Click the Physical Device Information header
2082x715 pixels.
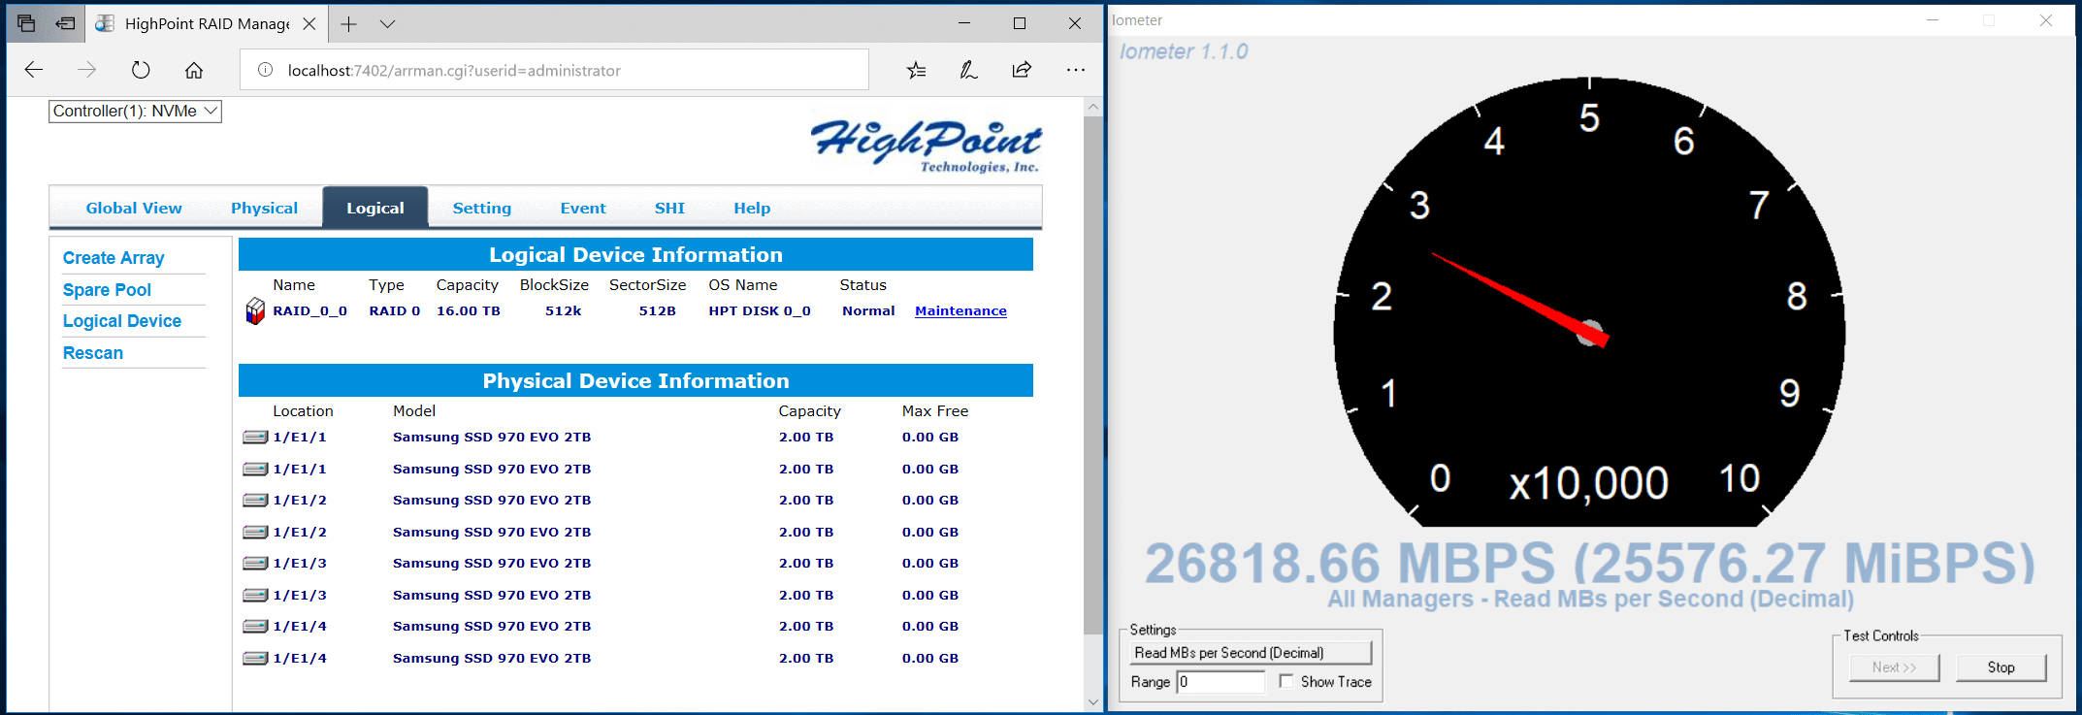tap(635, 380)
